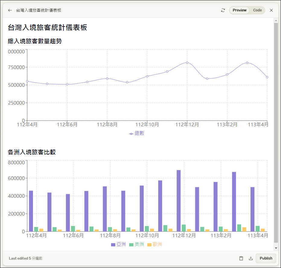Viewport: 281px width, 268px height.
Task: Click the scrollbar down arrow
Action: tap(276, 248)
